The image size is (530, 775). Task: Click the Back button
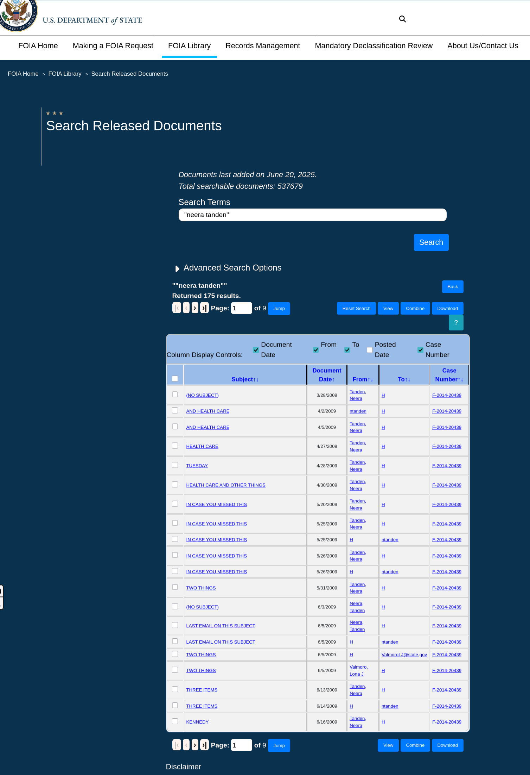tap(453, 287)
